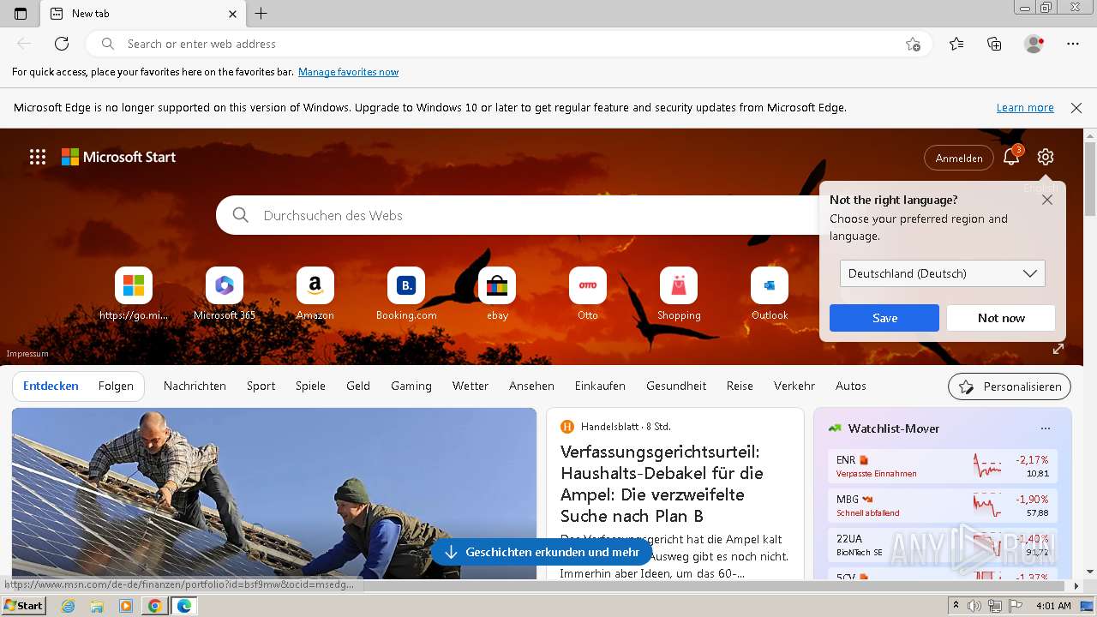The height and width of the screenshot is (617, 1097).
Task: Open the Spiele category
Action: pyautogui.click(x=310, y=386)
